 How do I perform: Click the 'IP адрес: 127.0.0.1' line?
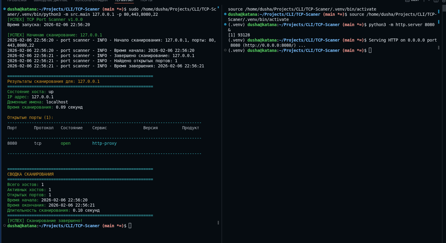point(30,97)
